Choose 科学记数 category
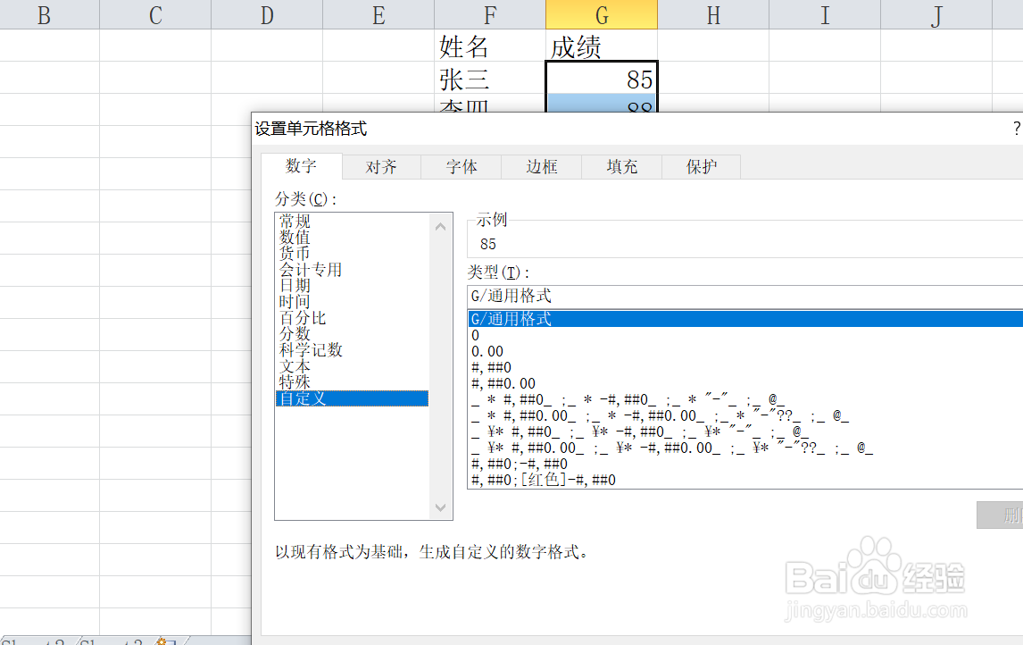 (x=311, y=350)
